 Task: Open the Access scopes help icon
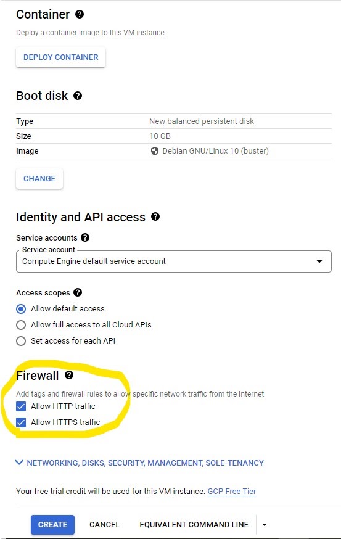point(78,292)
